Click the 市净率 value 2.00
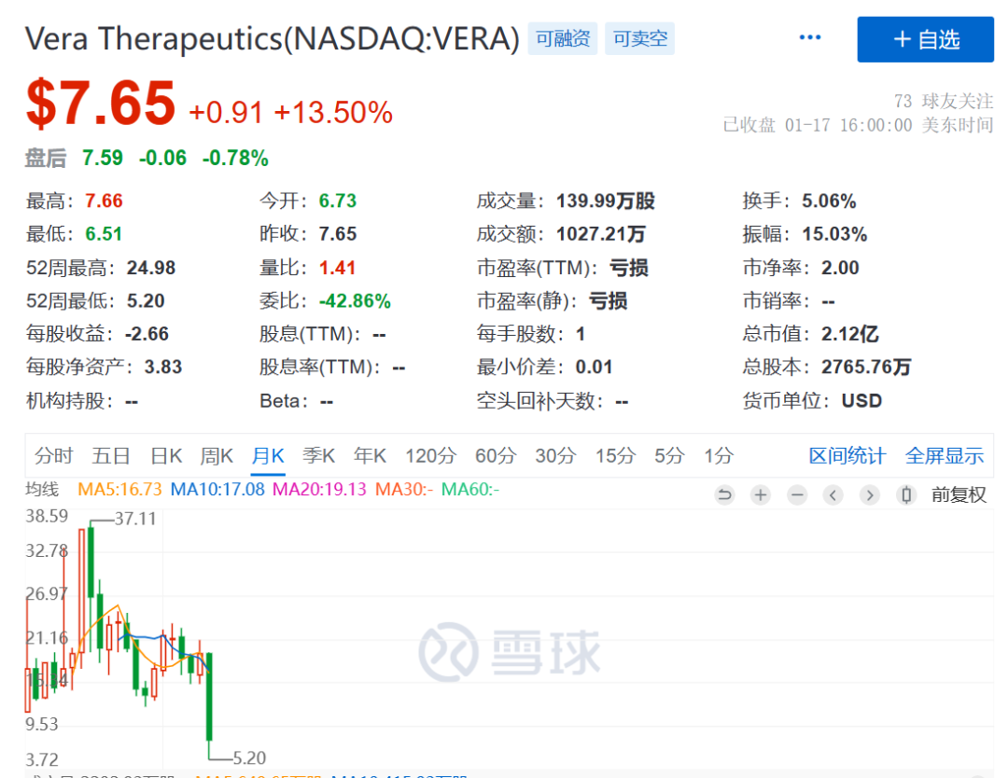The height and width of the screenshot is (778, 1008). coord(840,268)
